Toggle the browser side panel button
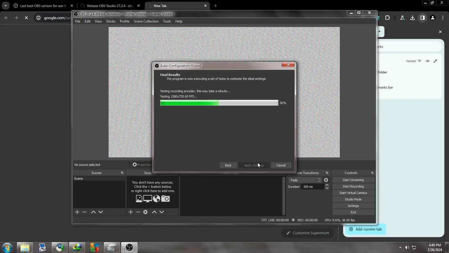Screen dimensions: 449x253 click(x=423, y=18)
